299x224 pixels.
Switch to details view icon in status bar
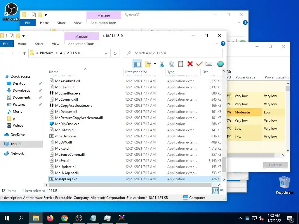215,190
